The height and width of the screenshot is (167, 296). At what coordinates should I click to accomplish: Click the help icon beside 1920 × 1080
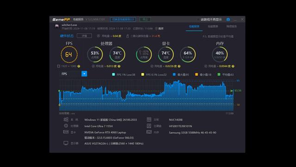pos(79,66)
